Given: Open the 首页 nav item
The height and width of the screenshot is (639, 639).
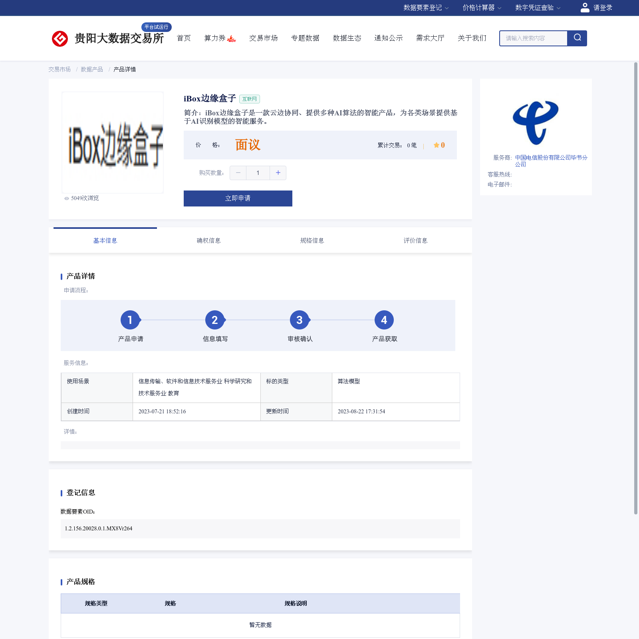Looking at the screenshot, I should click(184, 38).
